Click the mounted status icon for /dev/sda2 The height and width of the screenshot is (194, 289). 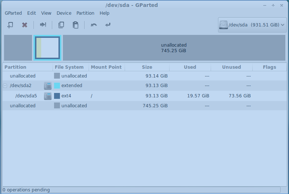(x=48, y=86)
